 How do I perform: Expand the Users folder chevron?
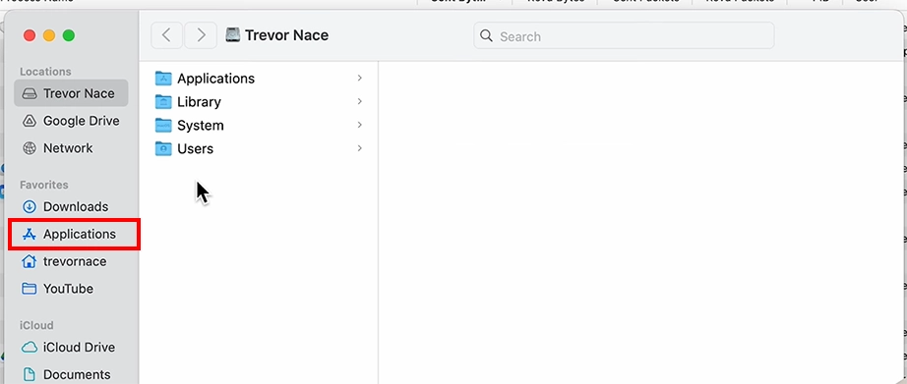click(x=360, y=148)
